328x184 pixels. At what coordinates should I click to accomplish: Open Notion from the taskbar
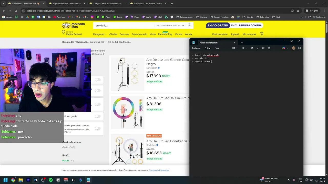click(x=58, y=180)
